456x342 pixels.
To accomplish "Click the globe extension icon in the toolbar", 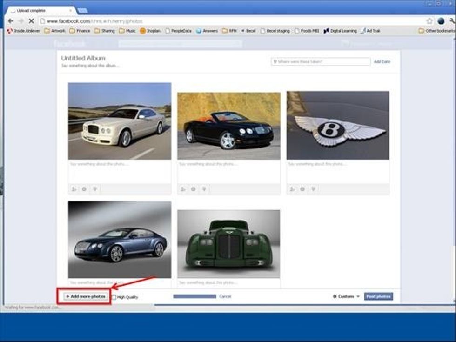I will [441, 21].
